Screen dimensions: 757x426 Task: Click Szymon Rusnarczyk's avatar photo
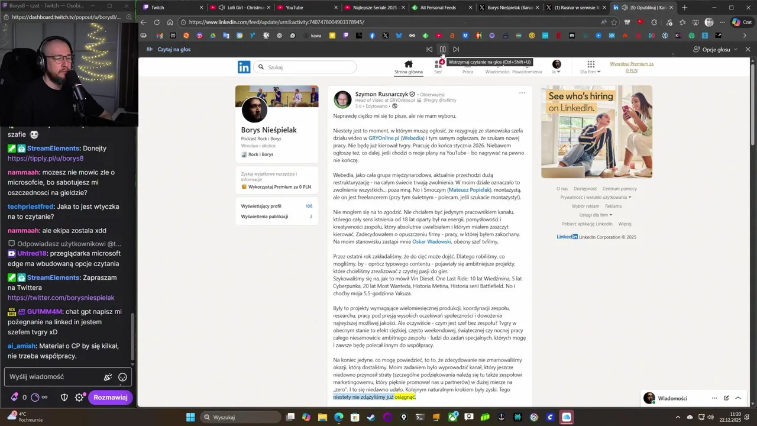tap(342, 99)
